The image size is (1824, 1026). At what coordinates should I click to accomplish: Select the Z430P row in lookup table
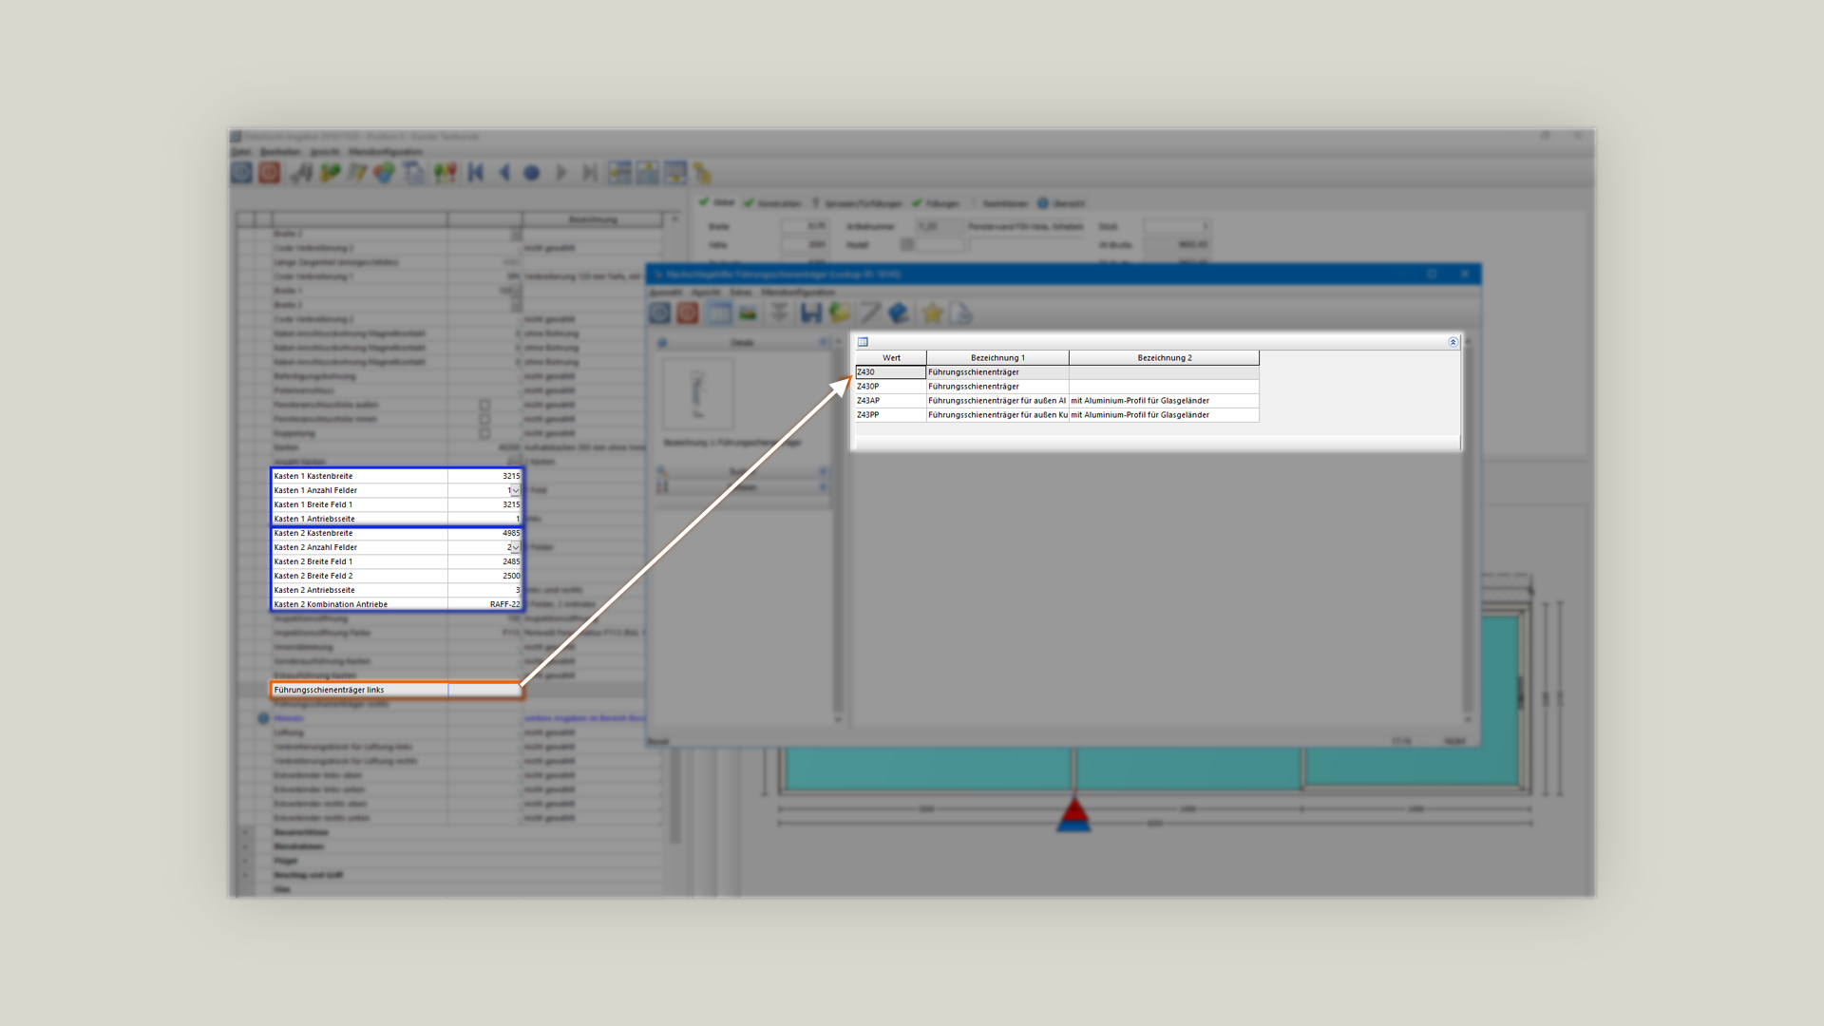pos(890,387)
